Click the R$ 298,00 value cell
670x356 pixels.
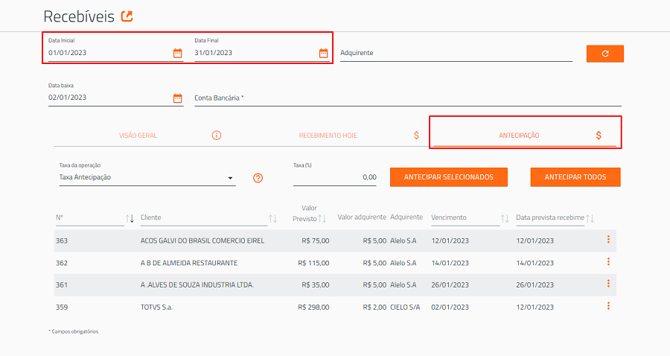313,308
